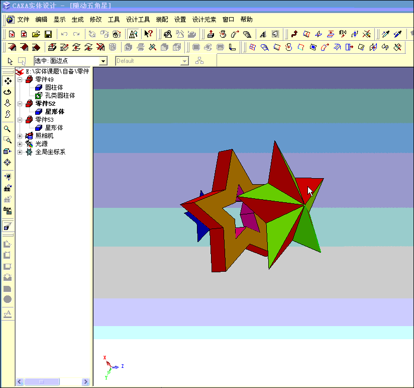The width and height of the screenshot is (414, 388).
Task: Click the look-at-face cube icon
Action: pyautogui.click(x=8, y=151)
